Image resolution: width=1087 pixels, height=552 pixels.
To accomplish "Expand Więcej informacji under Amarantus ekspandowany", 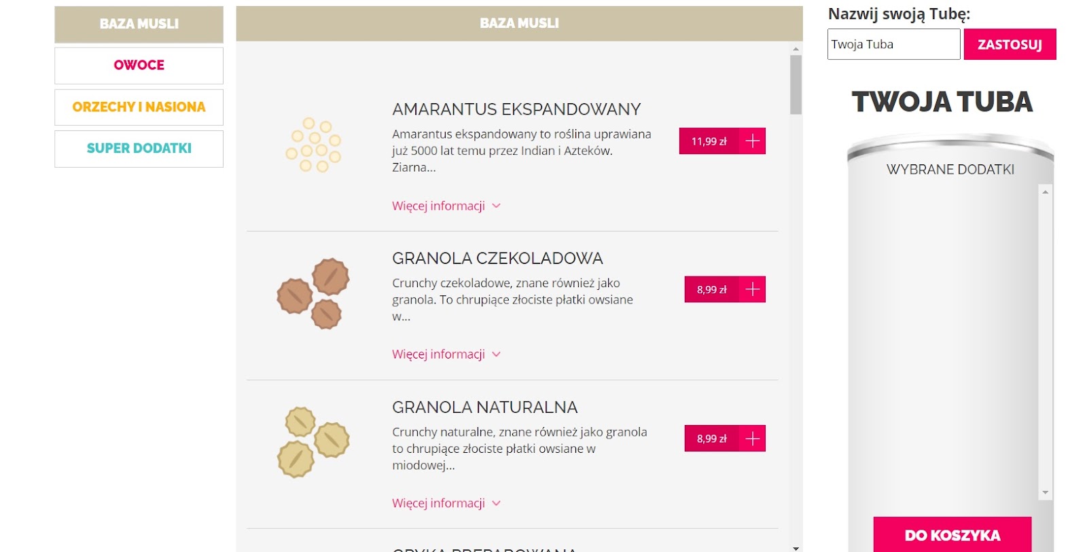I will [446, 206].
